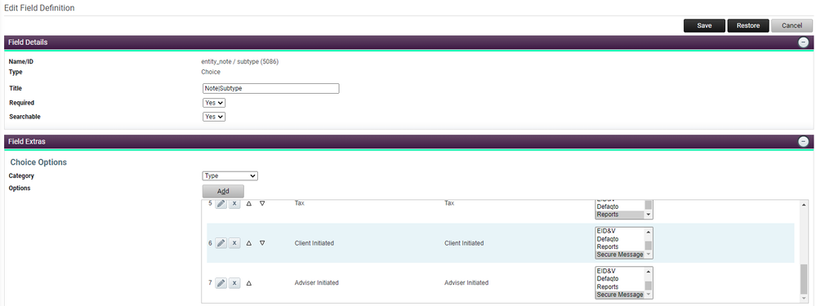Click the options list scrollbar thumb
The width and height of the screenshot is (816, 306).
[x=805, y=280]
